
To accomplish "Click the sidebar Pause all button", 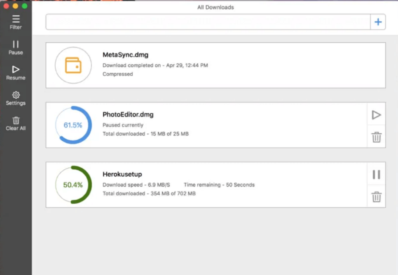I will click(16, 48).
